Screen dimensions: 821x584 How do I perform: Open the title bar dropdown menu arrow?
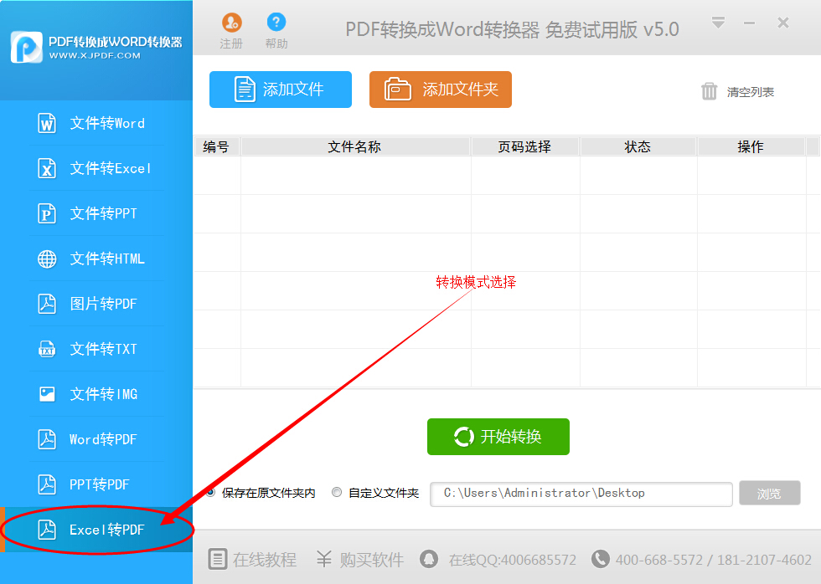click(719, 23)
